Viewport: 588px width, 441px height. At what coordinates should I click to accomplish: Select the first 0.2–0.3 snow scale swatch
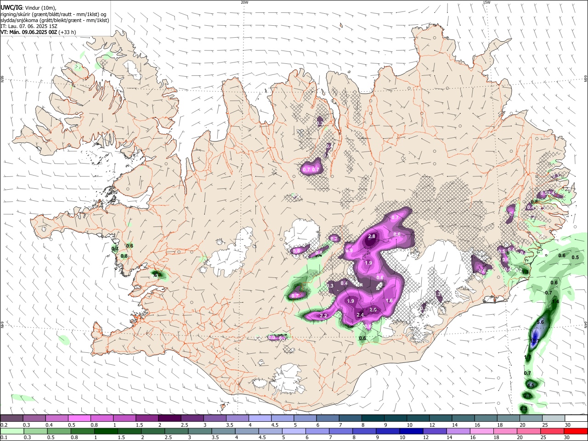tap(12, 418)
